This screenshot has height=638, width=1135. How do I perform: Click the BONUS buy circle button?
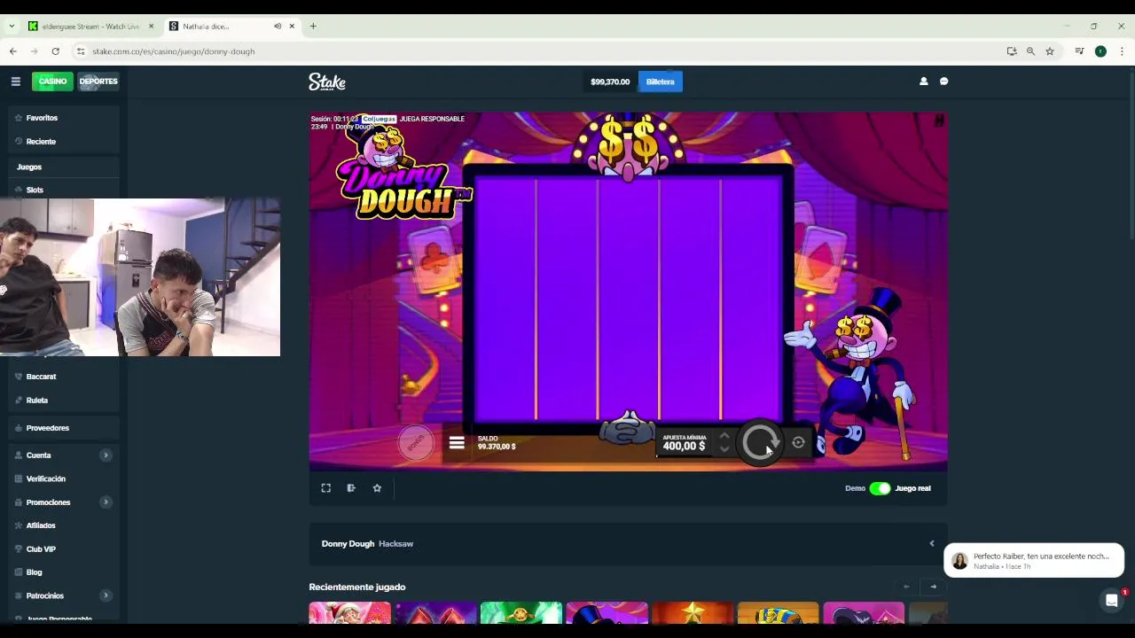[x=416, y=443]
